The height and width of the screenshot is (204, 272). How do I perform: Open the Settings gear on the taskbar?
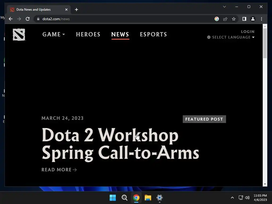[159, 198]
